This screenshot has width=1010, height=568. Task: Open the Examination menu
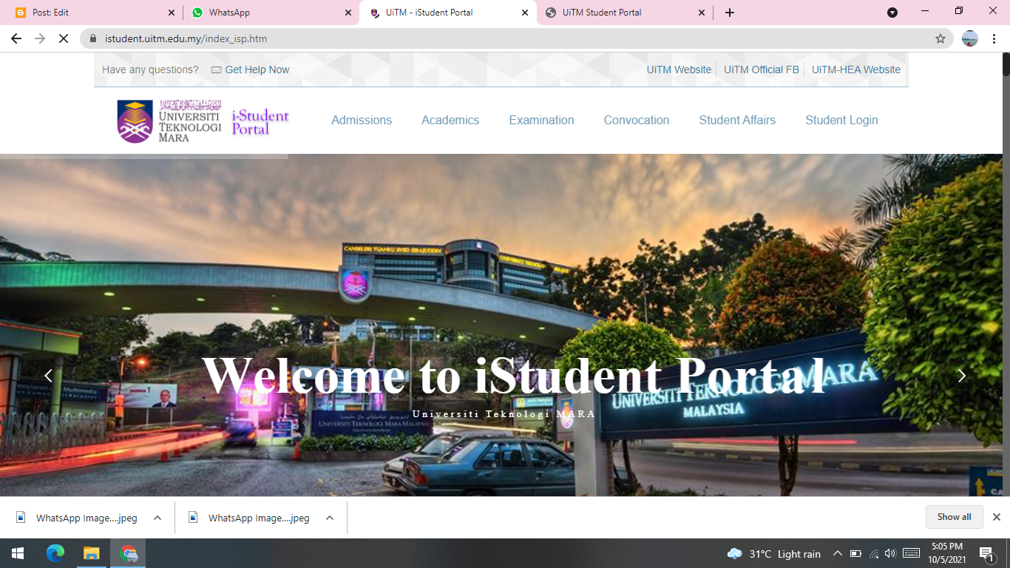click(x=541, y=120)
